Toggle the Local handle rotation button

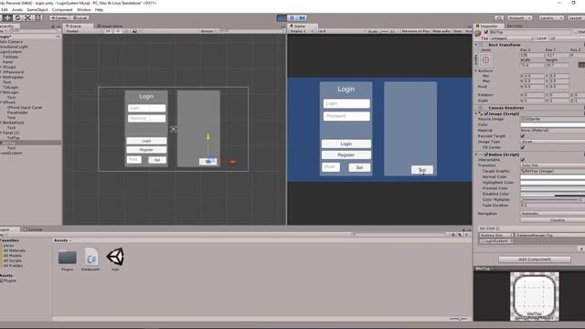(x=80, y=18)
